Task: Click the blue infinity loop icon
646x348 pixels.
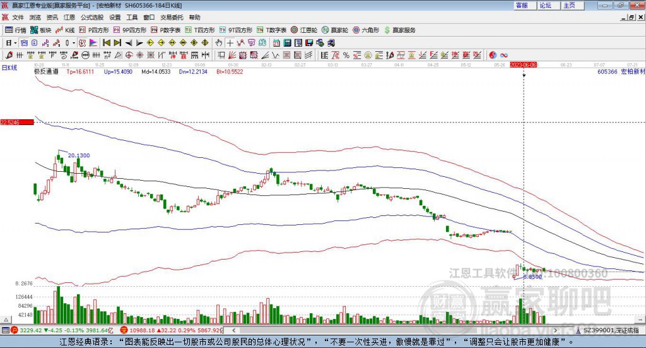Action: (503, 55)
